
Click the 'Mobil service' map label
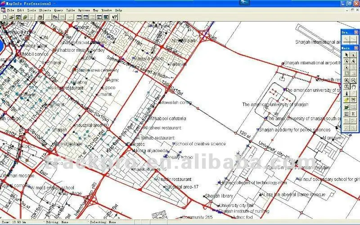(x=36, y=54)
